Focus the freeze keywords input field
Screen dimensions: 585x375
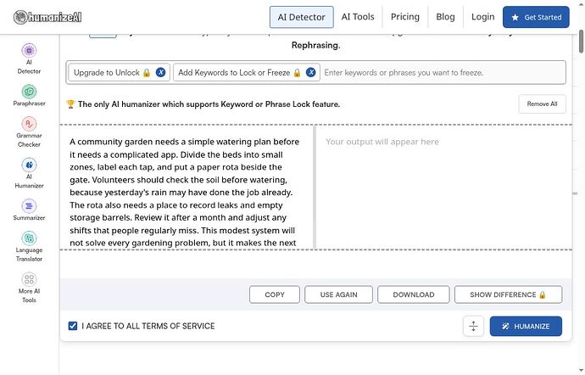click(443, 72)
